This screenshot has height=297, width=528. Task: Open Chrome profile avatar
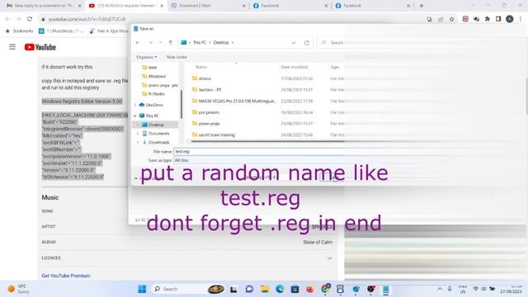tap(510, 19)
